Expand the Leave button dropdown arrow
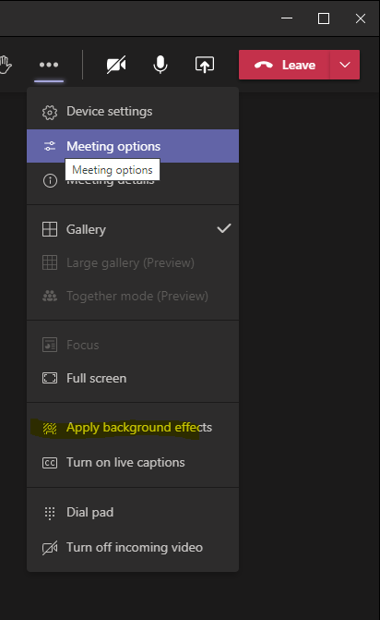Image resolution: width=380 pixels, height=620 pixels. pos(345,65)
